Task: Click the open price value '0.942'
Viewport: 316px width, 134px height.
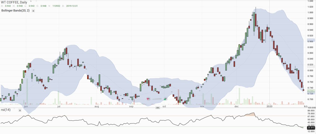Action: (7, 6)
